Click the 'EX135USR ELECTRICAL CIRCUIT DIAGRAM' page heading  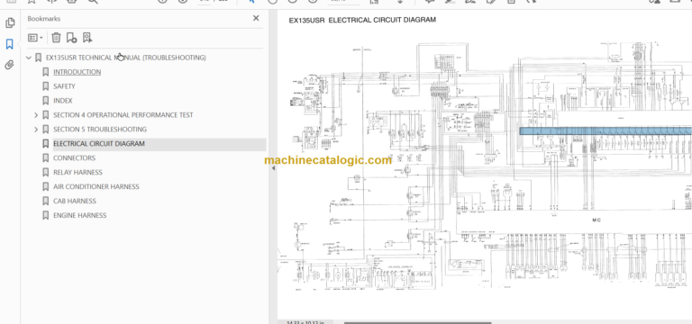point(362,20)
